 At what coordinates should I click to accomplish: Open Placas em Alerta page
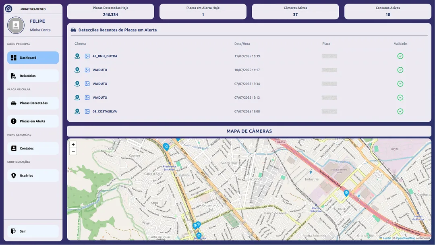point(33,121)
